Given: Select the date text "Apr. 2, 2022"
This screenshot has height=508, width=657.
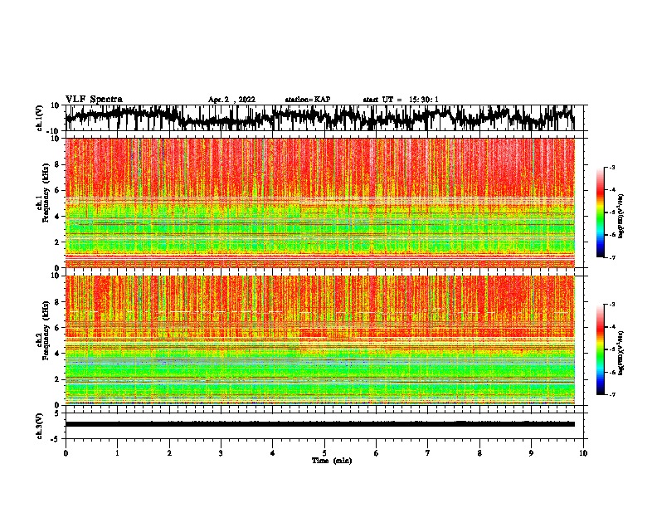Looking at the screenshot, I should pyautogui.click(x=231, y=100).
